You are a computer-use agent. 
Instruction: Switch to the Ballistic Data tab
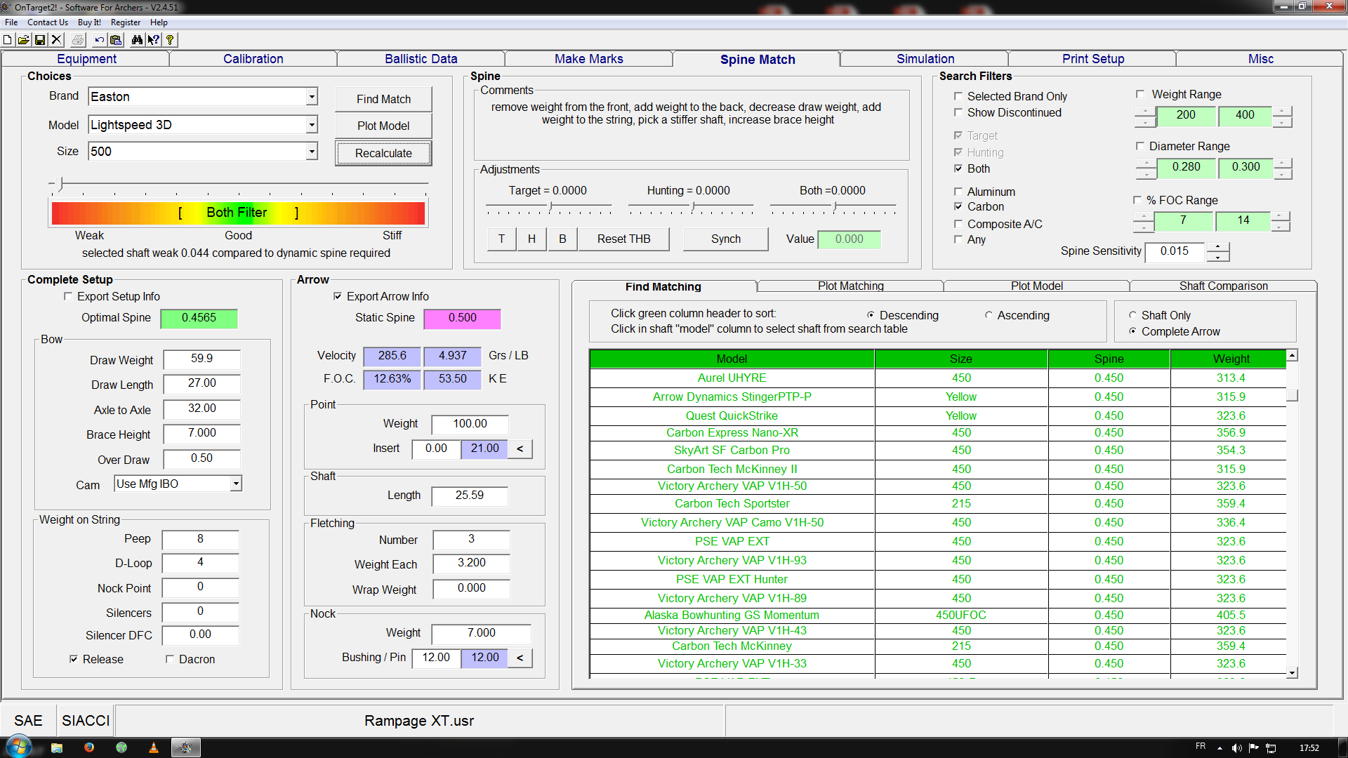(421, 59)
